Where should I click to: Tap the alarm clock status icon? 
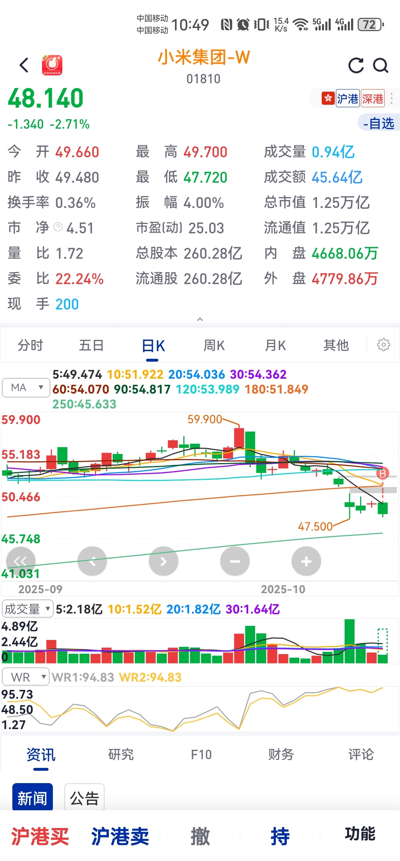[243, 25]
